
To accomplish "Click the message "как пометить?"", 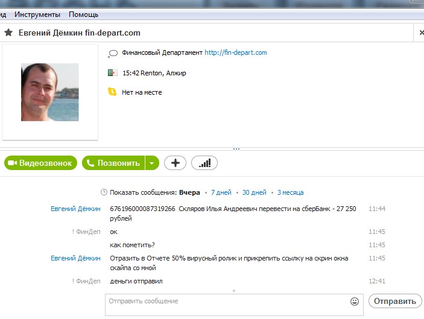I will (x=132, y=245).
